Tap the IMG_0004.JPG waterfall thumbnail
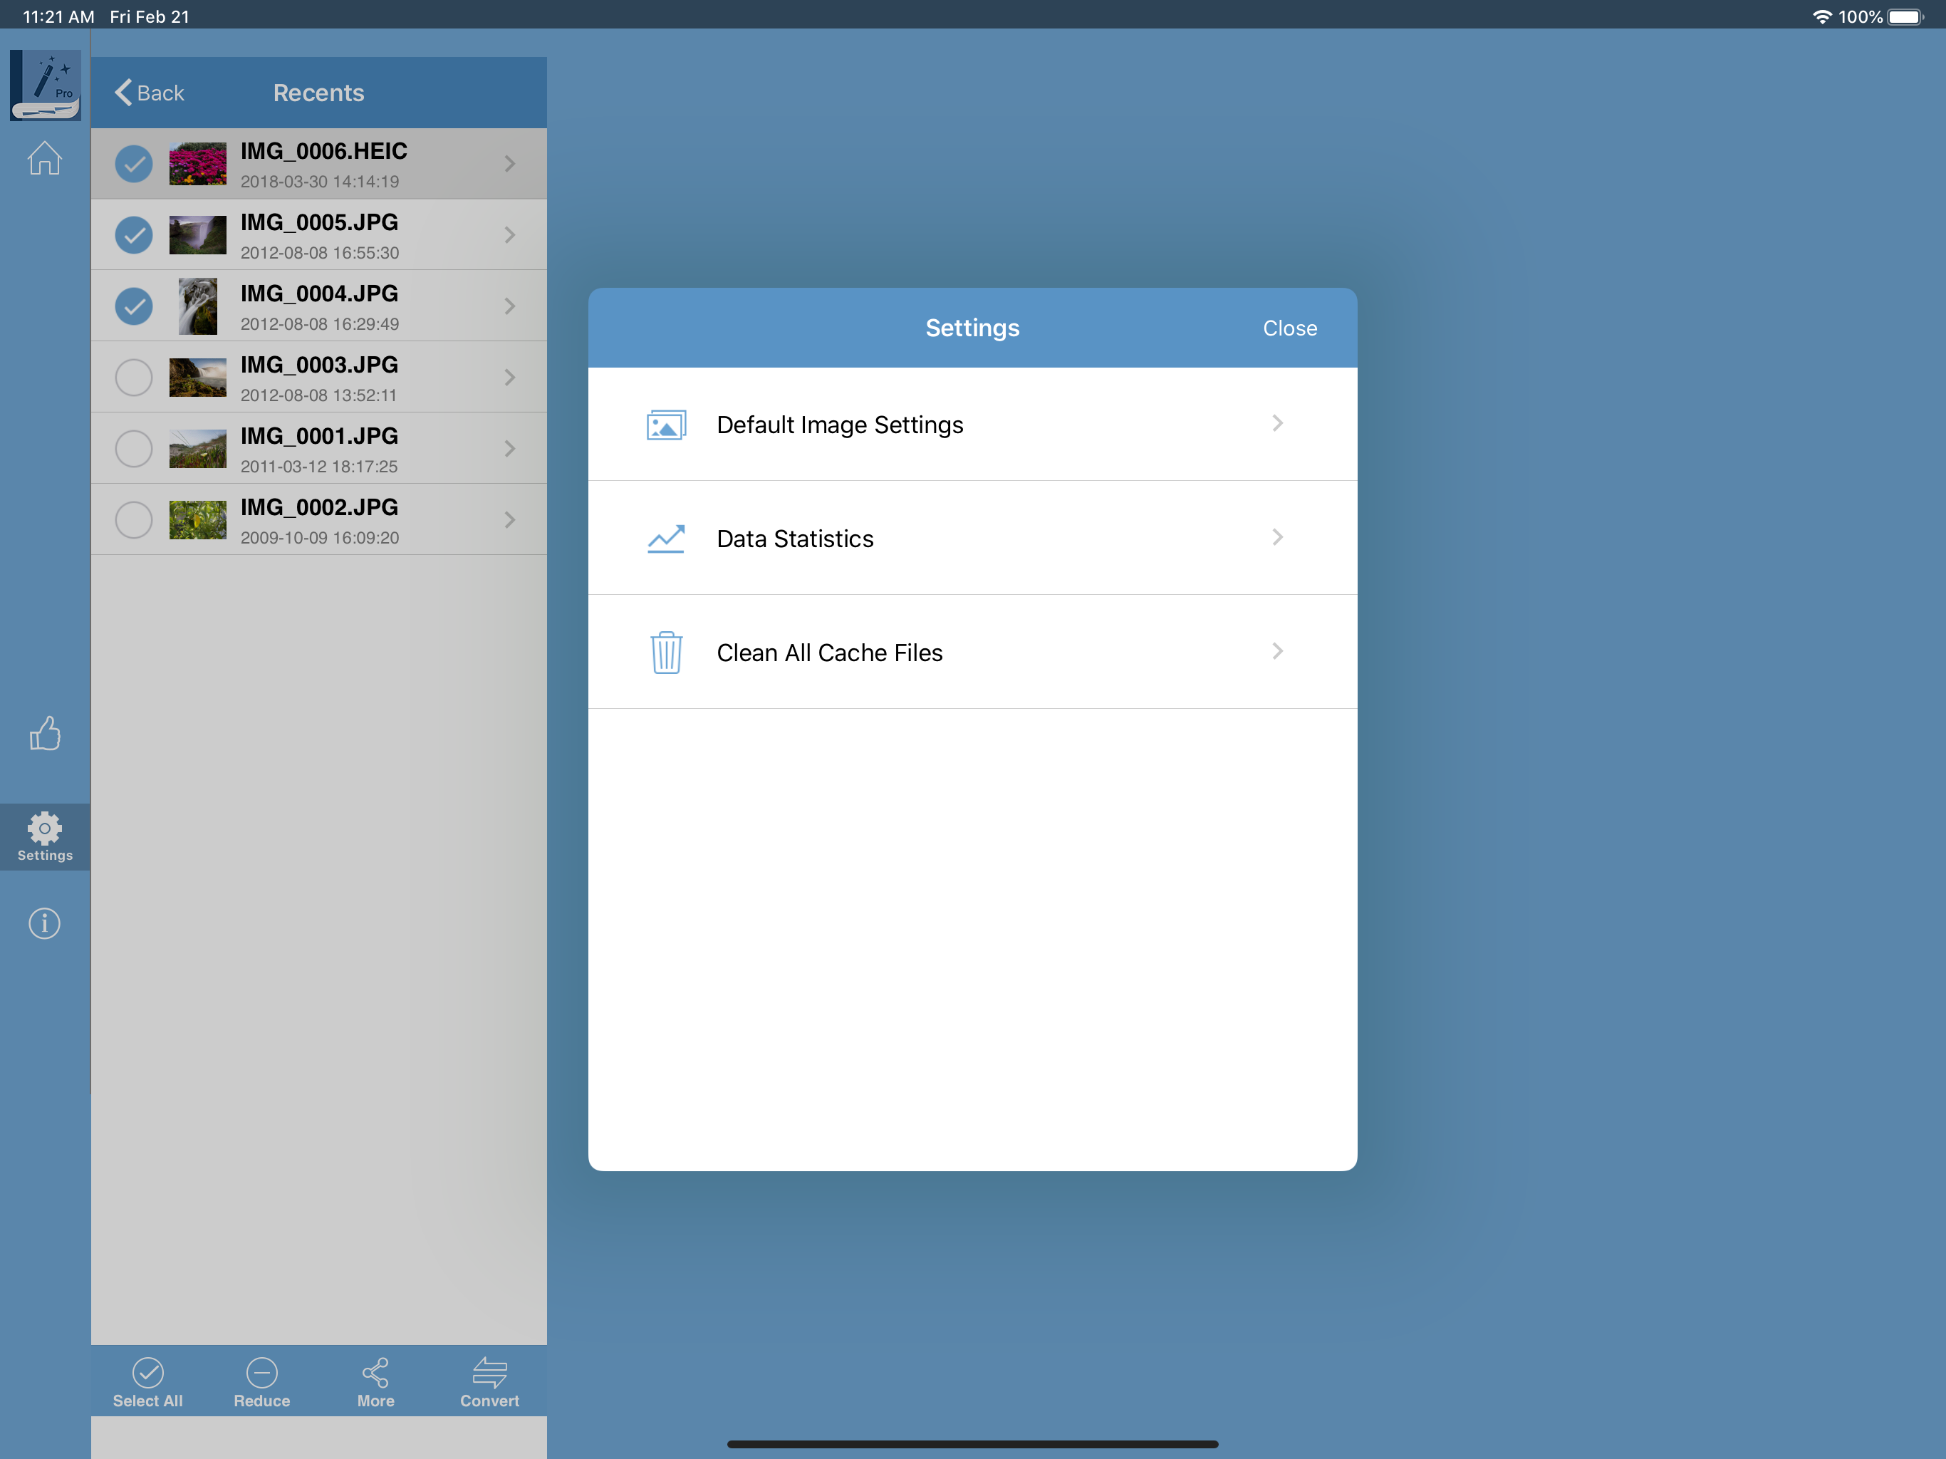The height and width of the screenshot is (1459, 1946). 198,306
